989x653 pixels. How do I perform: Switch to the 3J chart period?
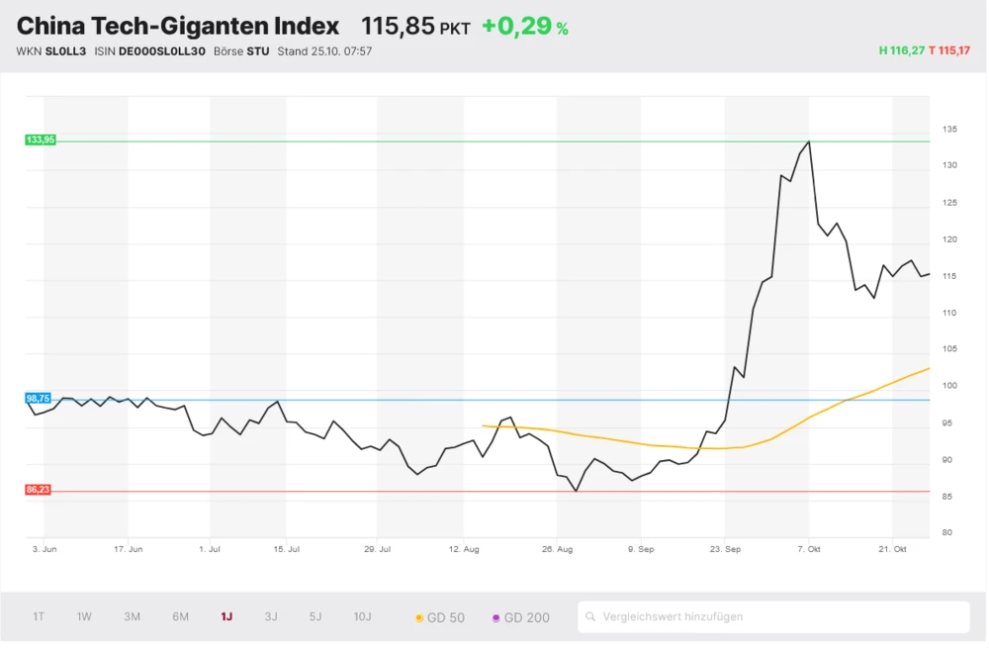[270, 616]
